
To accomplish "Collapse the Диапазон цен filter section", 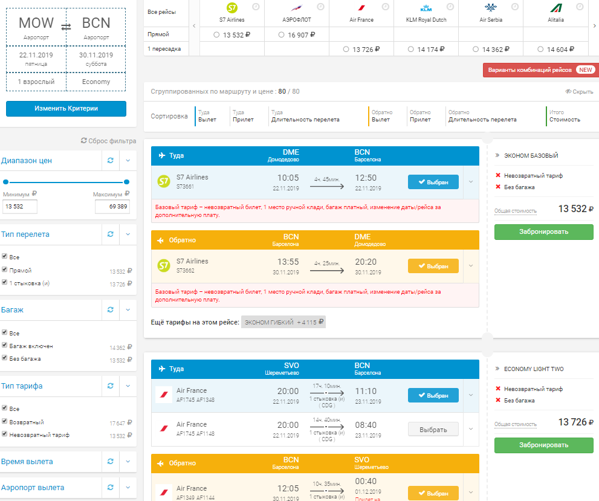I will click(128, 160).
